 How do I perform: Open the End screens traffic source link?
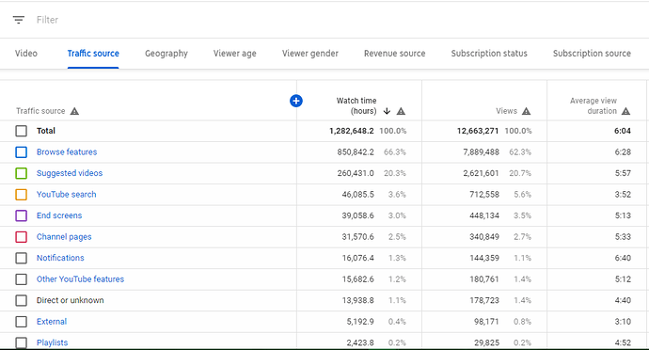click(59, 215)
